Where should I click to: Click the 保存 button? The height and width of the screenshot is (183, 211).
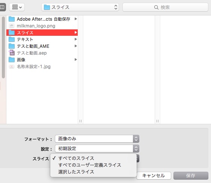pyautogui.click(x=191, y=175)
